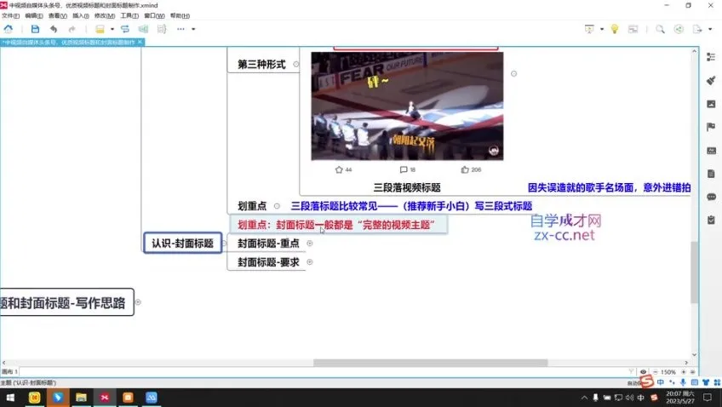Open the export dropdown arrow
This screenshot has width=722, height=407.
[x=710, y=29]
